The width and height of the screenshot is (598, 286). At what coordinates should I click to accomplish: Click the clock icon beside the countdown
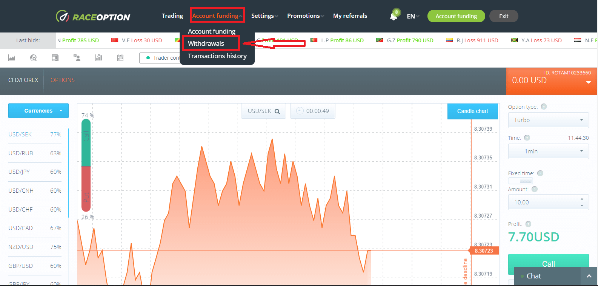pyautogui.click(x=300, y=111)
